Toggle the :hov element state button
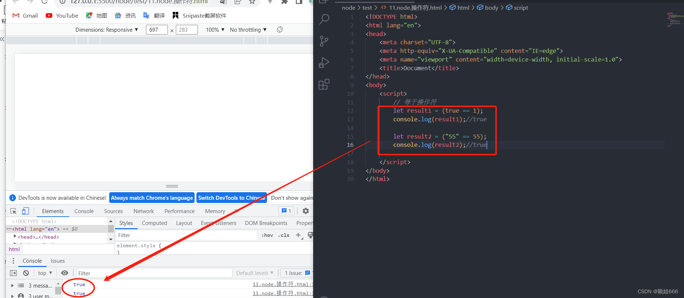Viewport: 684px width, 298px height. (267, 235)
